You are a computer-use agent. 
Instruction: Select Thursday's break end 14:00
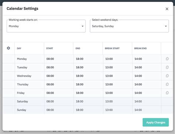click(138, 84)
